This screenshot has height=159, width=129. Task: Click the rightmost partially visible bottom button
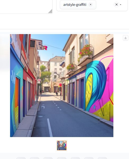point(102,158)
